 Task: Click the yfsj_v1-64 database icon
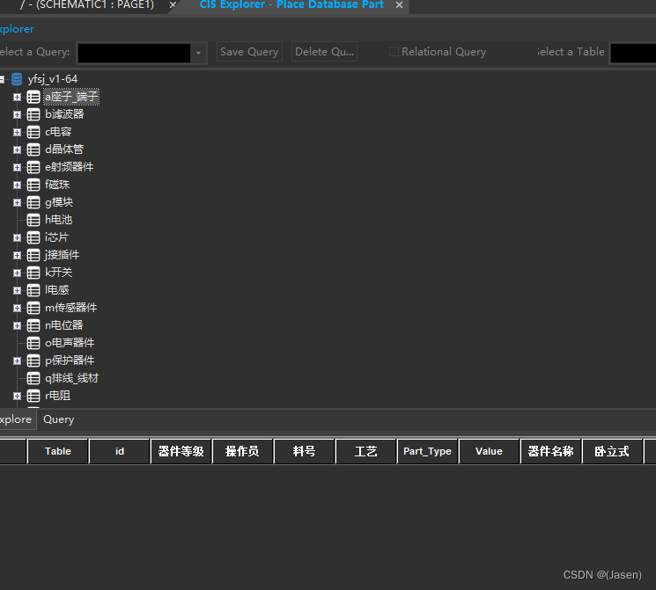pos(18,79)
